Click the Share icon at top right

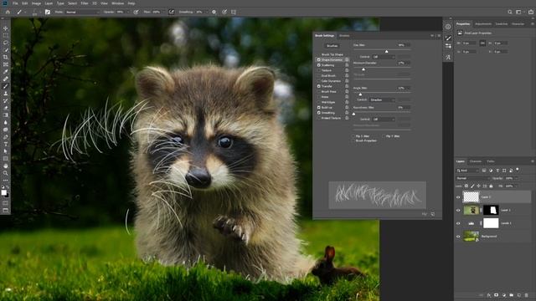point(531,12)
